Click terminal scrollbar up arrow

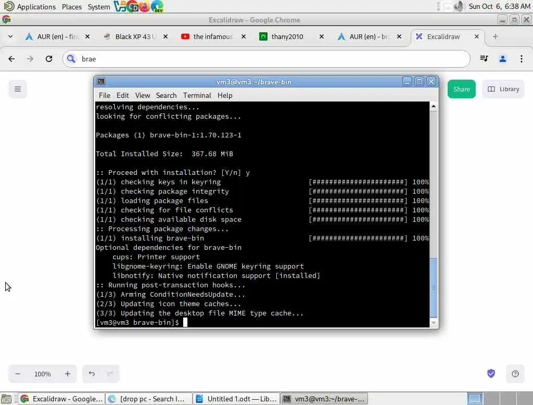coord(434,106)
